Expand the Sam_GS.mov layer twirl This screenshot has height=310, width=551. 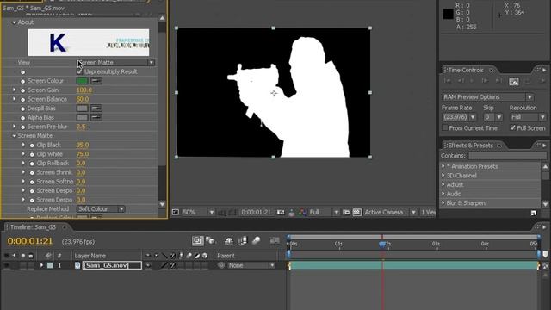(x=42, y=265)
